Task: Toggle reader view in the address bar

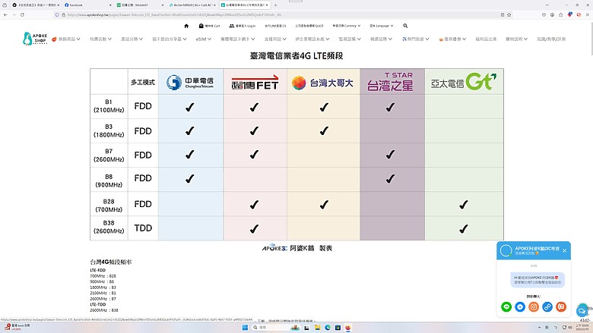Action: 503,14
